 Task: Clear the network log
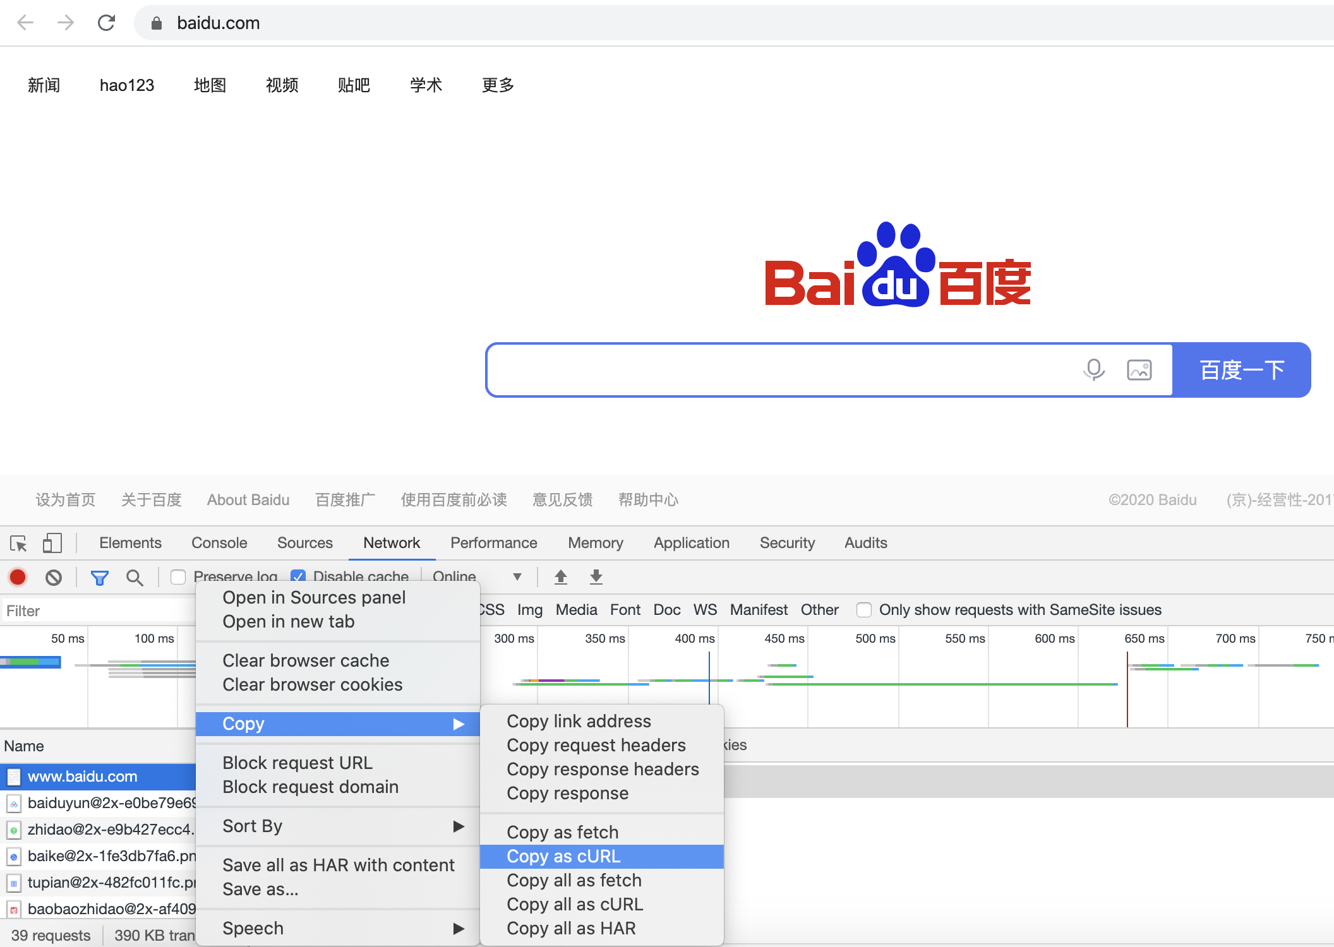pos(54,577)
